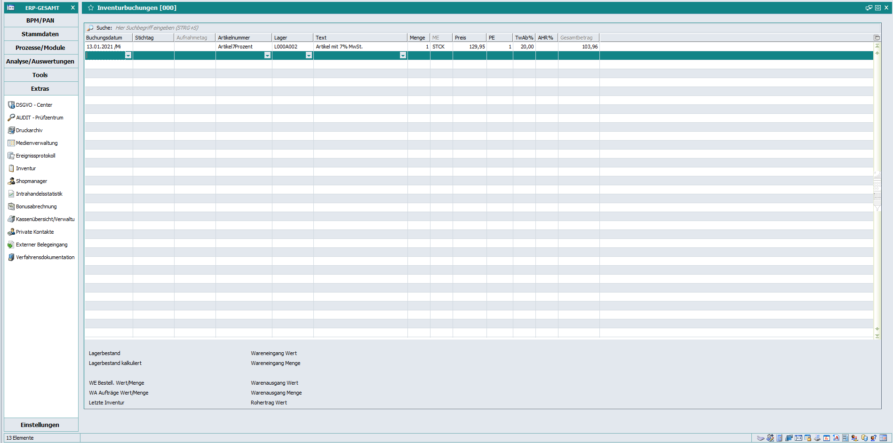Expand the Lager dropdown in new row
The width and height of the screenshot is (893, 443).
(x=309, y=55)
